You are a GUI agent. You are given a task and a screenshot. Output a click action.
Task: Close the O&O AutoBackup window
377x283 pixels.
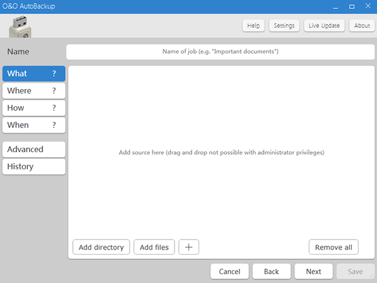[368, 6]
